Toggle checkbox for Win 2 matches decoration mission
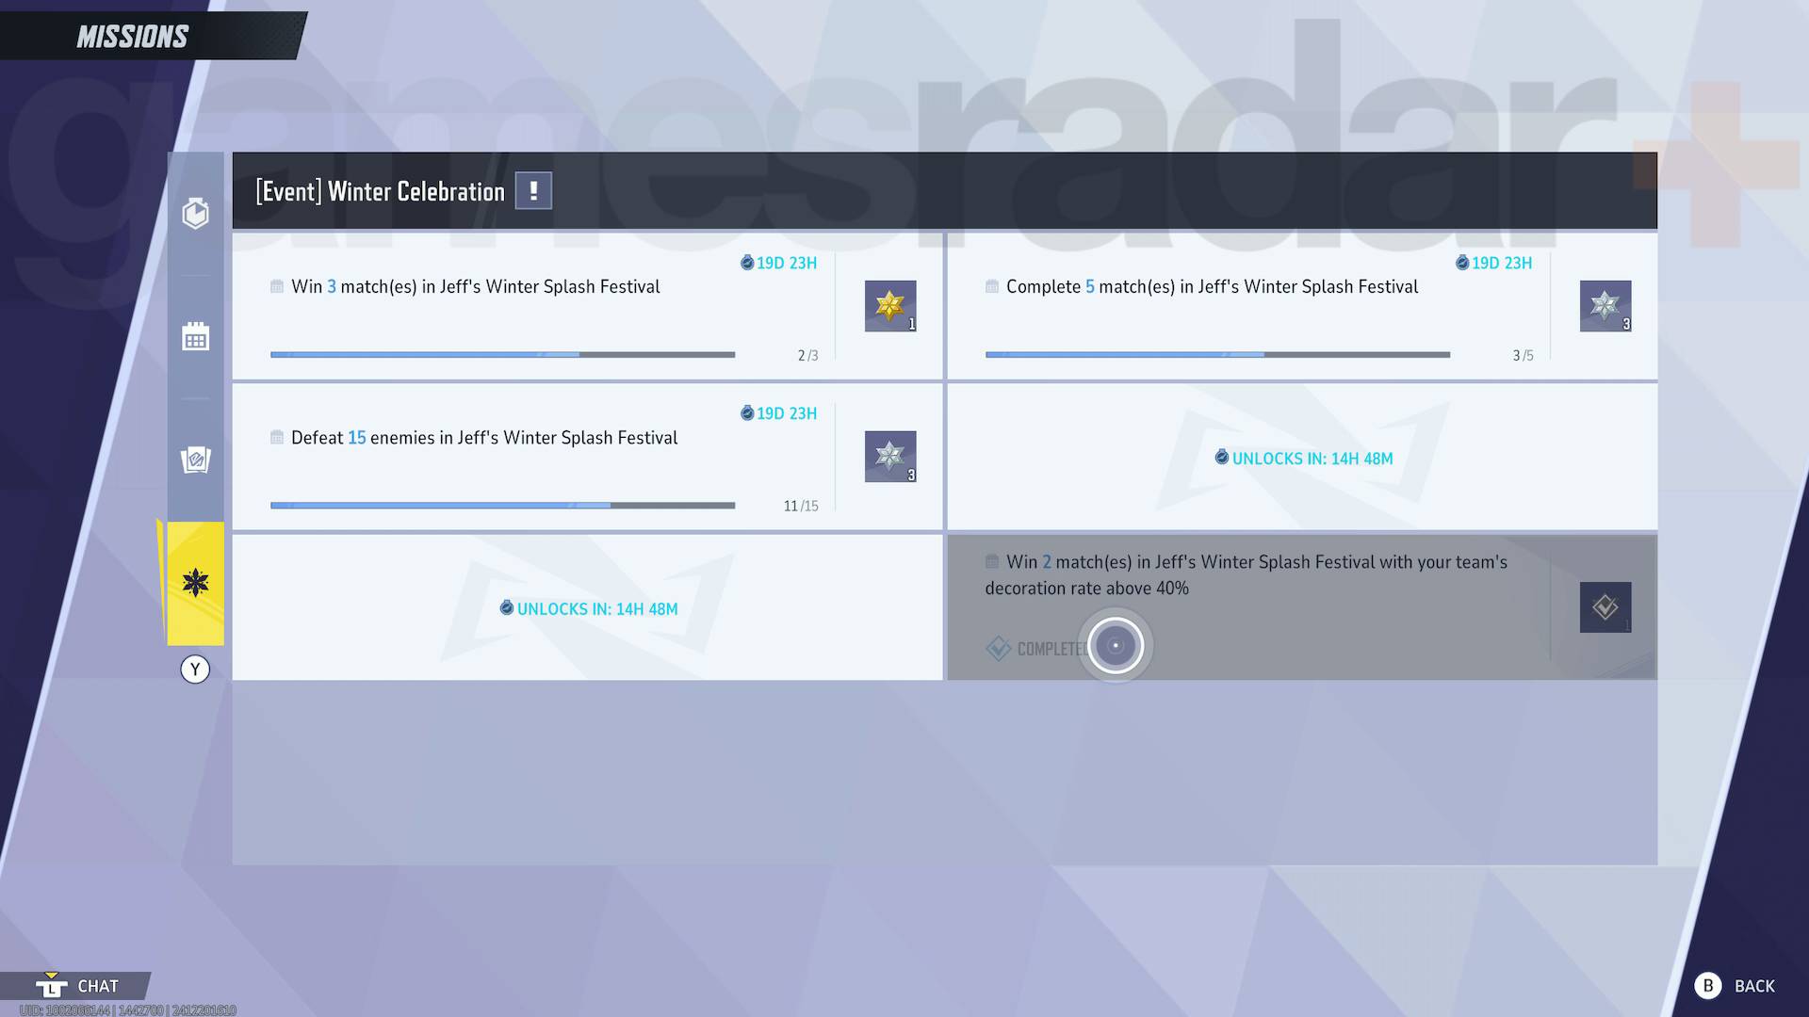Viewport: 1809px width, 1017px height. pyautogui.click(x=990, y=561)
